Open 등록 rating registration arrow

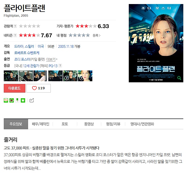pos(96,35)
